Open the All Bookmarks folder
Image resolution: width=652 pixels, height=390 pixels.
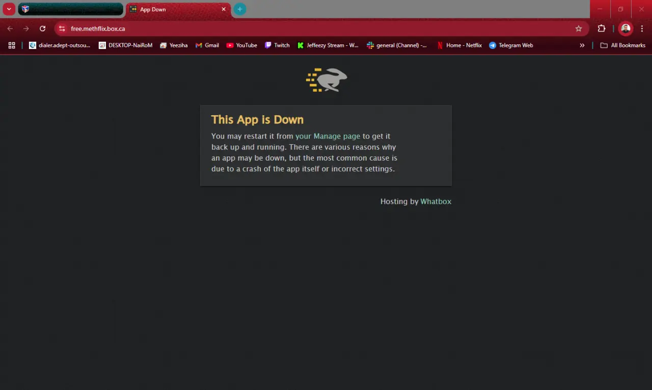click(622, 45)
